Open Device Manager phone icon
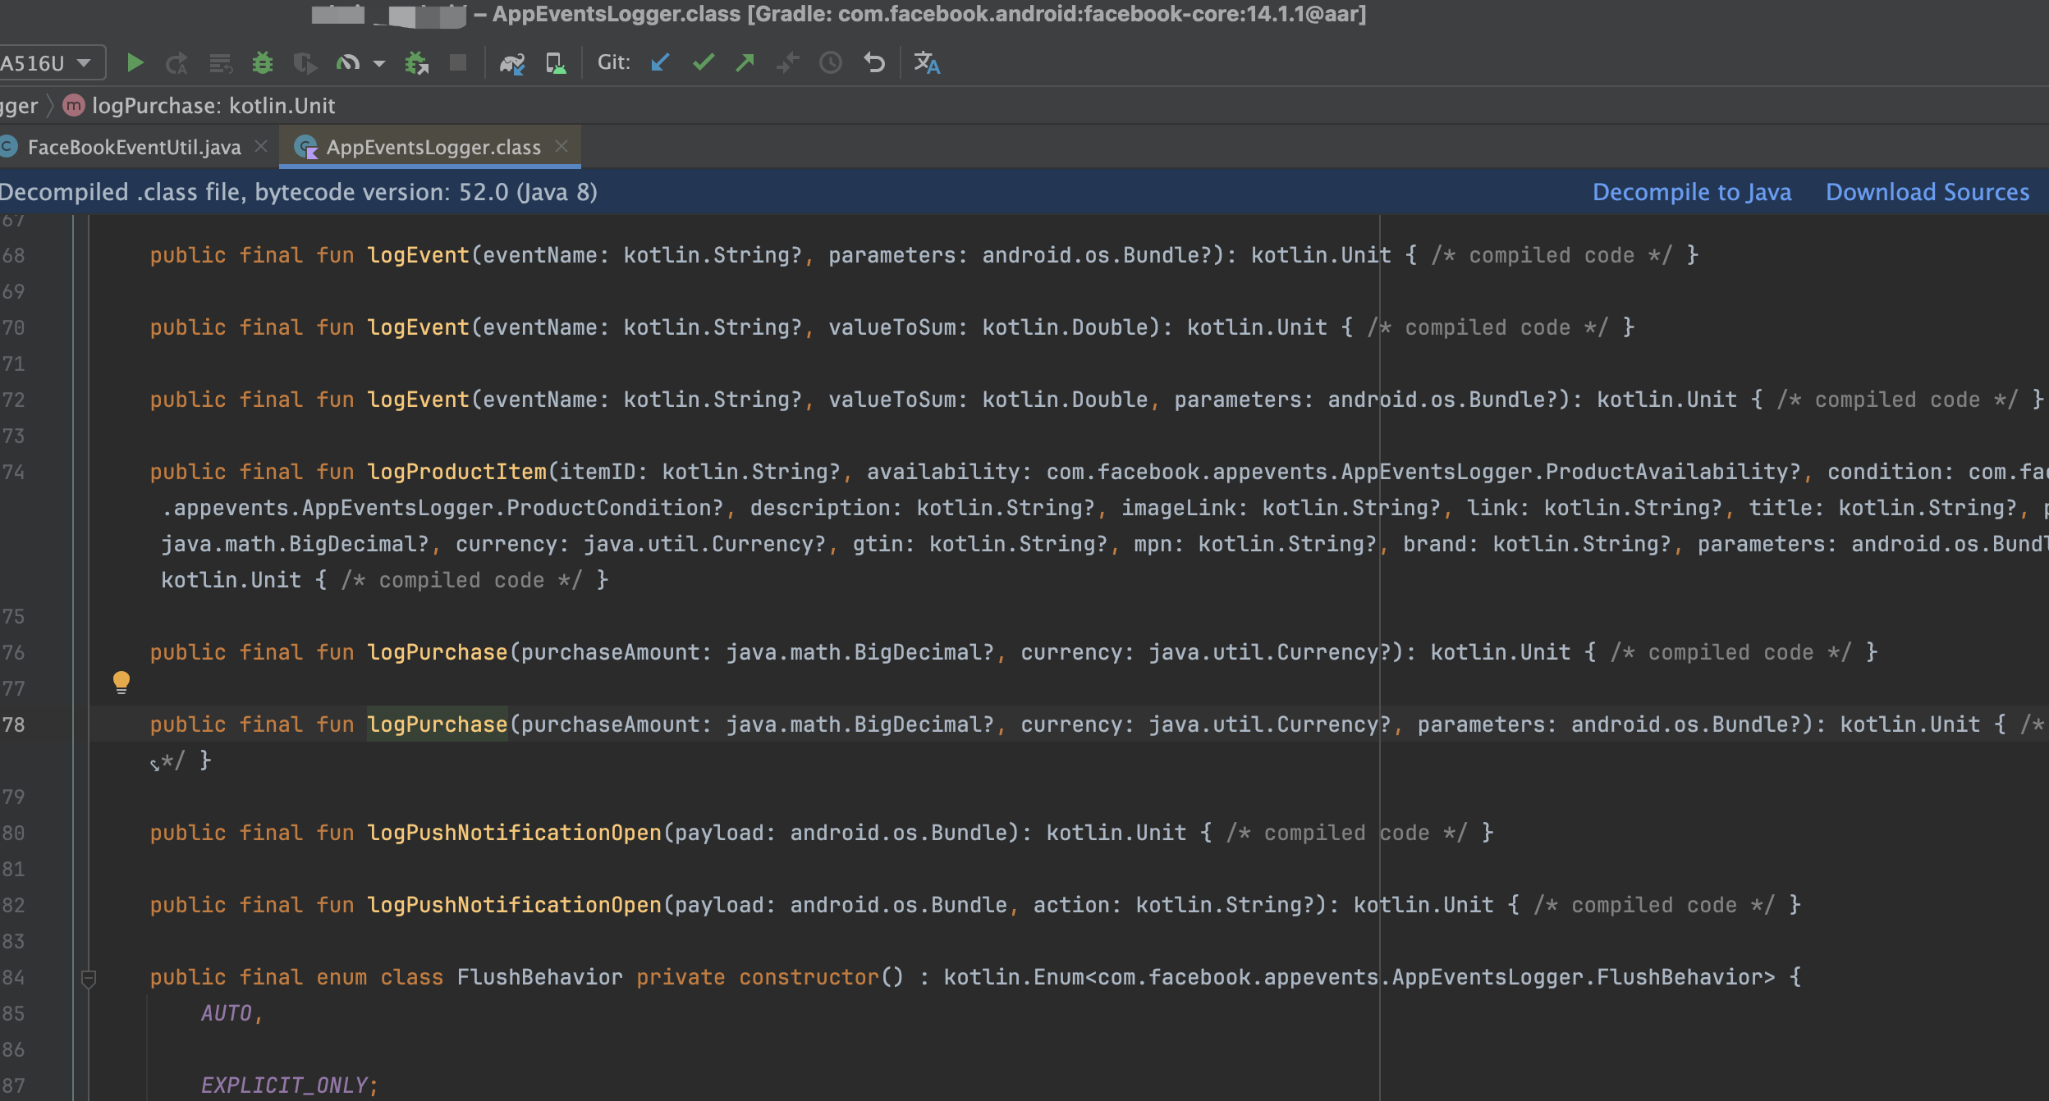Image resolution: width=2049 pixels, height=1101 pixels. [556, 63]
